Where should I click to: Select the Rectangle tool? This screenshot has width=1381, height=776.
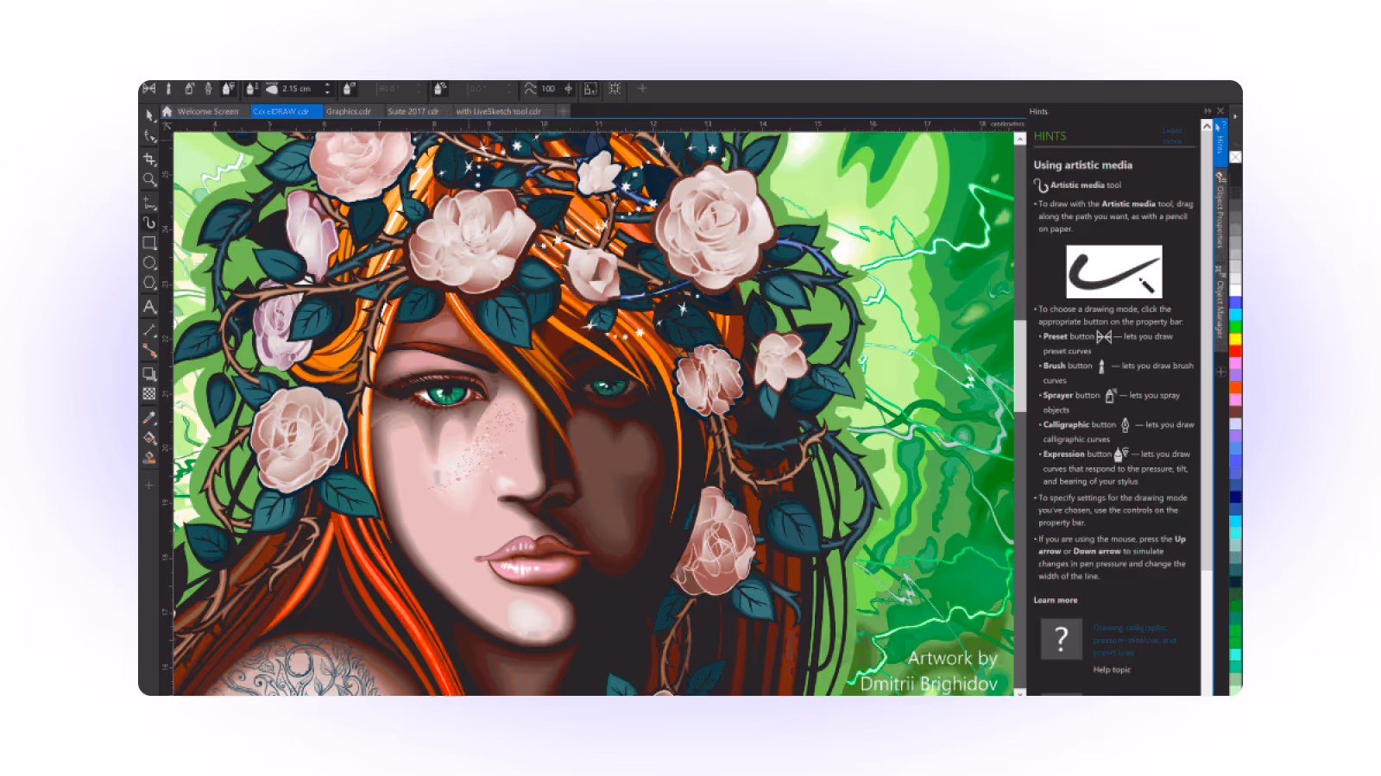point(149,243)
